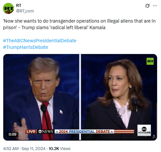Open the #TheABCNewsPresidentialDebate hashtag
The width and height of the screenshot is (161, 152).
[40, 41]
